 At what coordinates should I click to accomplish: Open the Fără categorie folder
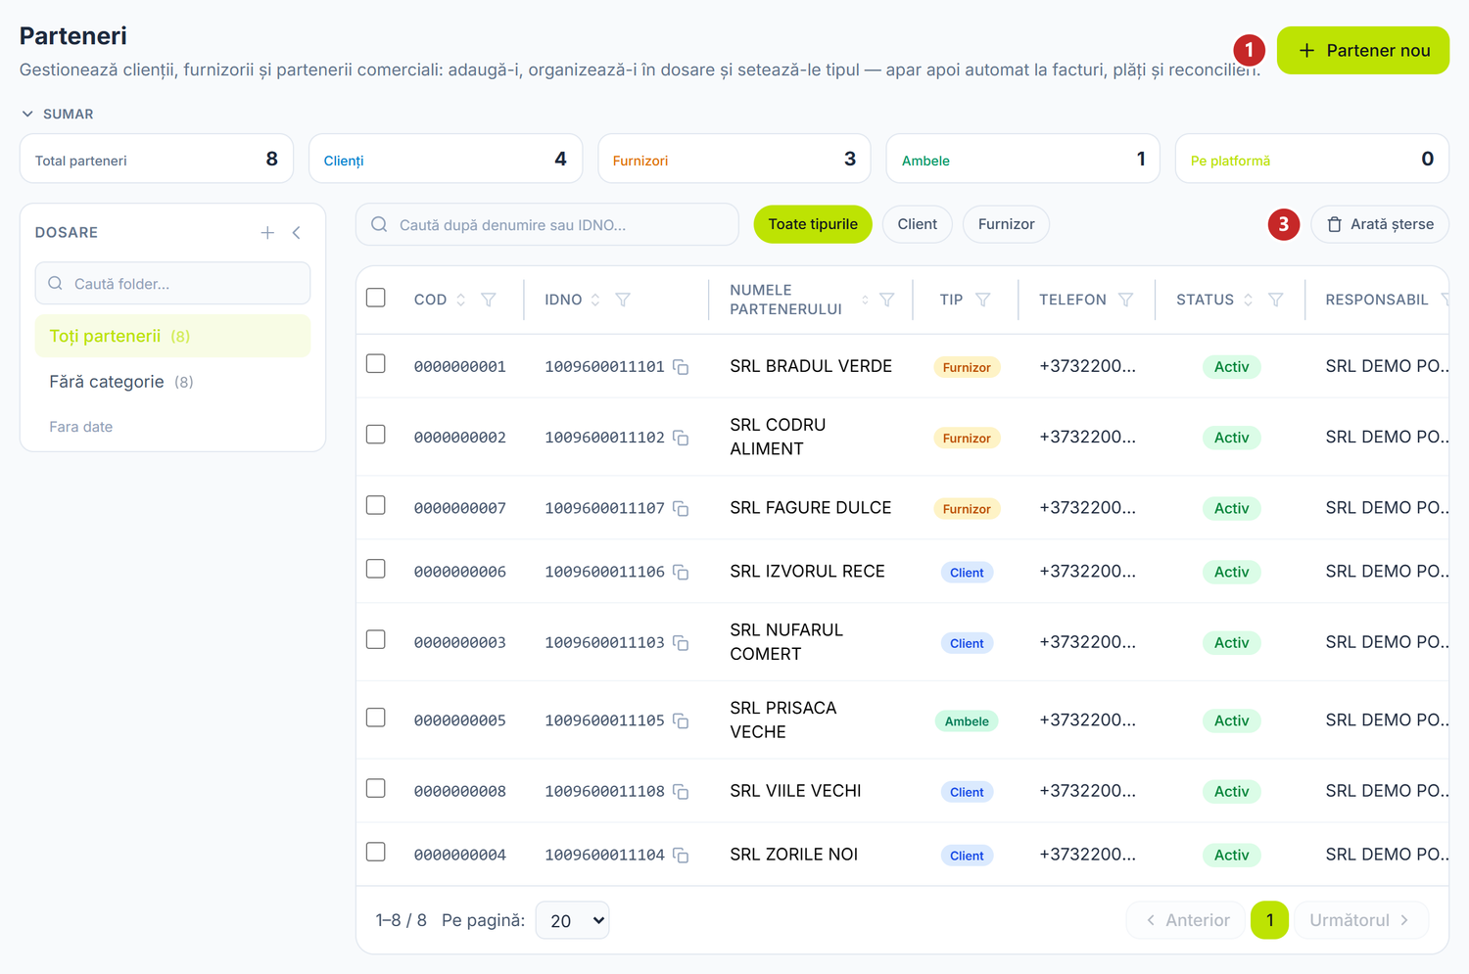coord(172,382)
